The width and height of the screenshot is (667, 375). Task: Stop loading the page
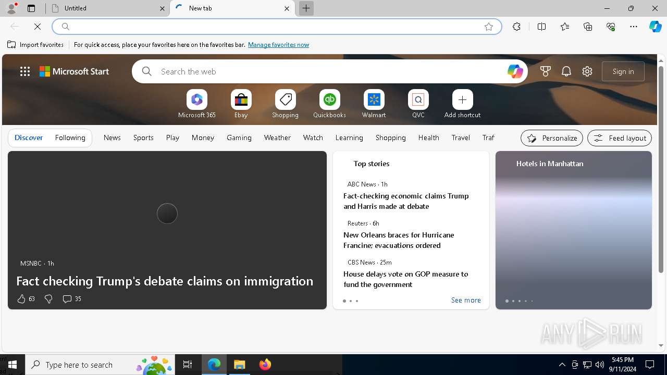(x=38, y=27)
